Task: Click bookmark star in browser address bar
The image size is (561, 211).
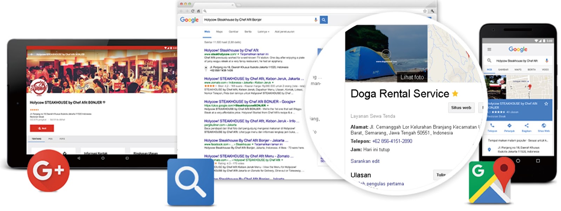Action: point(425,11)
